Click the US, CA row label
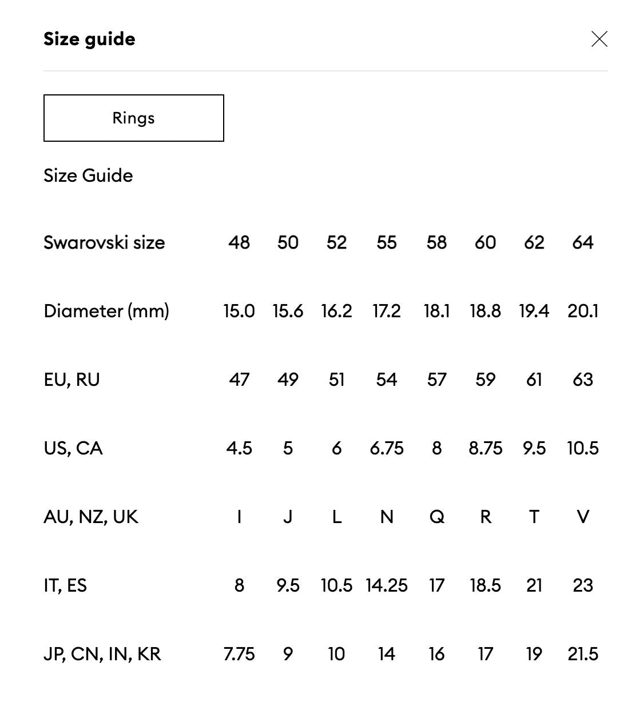The height and width of the screenshot is (726, 643). click(73, 448)
